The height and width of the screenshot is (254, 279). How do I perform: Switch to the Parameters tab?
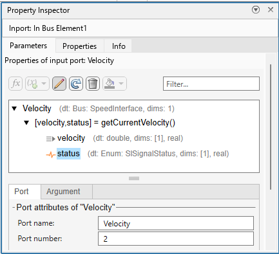(x=28, y=46)
